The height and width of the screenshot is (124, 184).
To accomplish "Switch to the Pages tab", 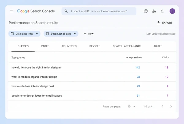I will point(45,46).
